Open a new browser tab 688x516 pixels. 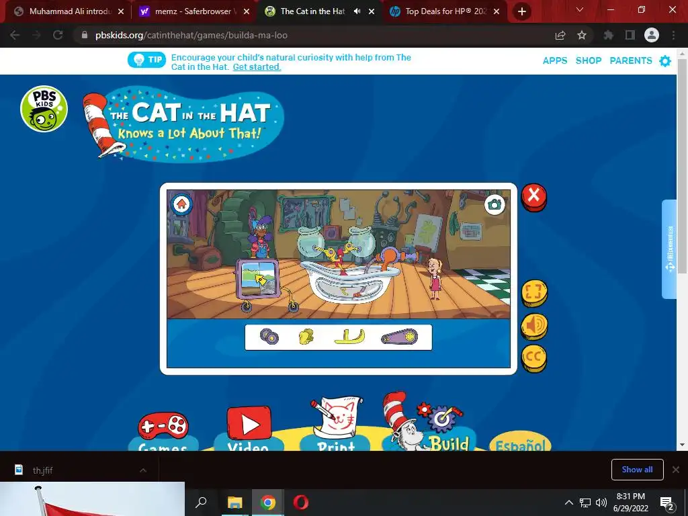(521, 12)
